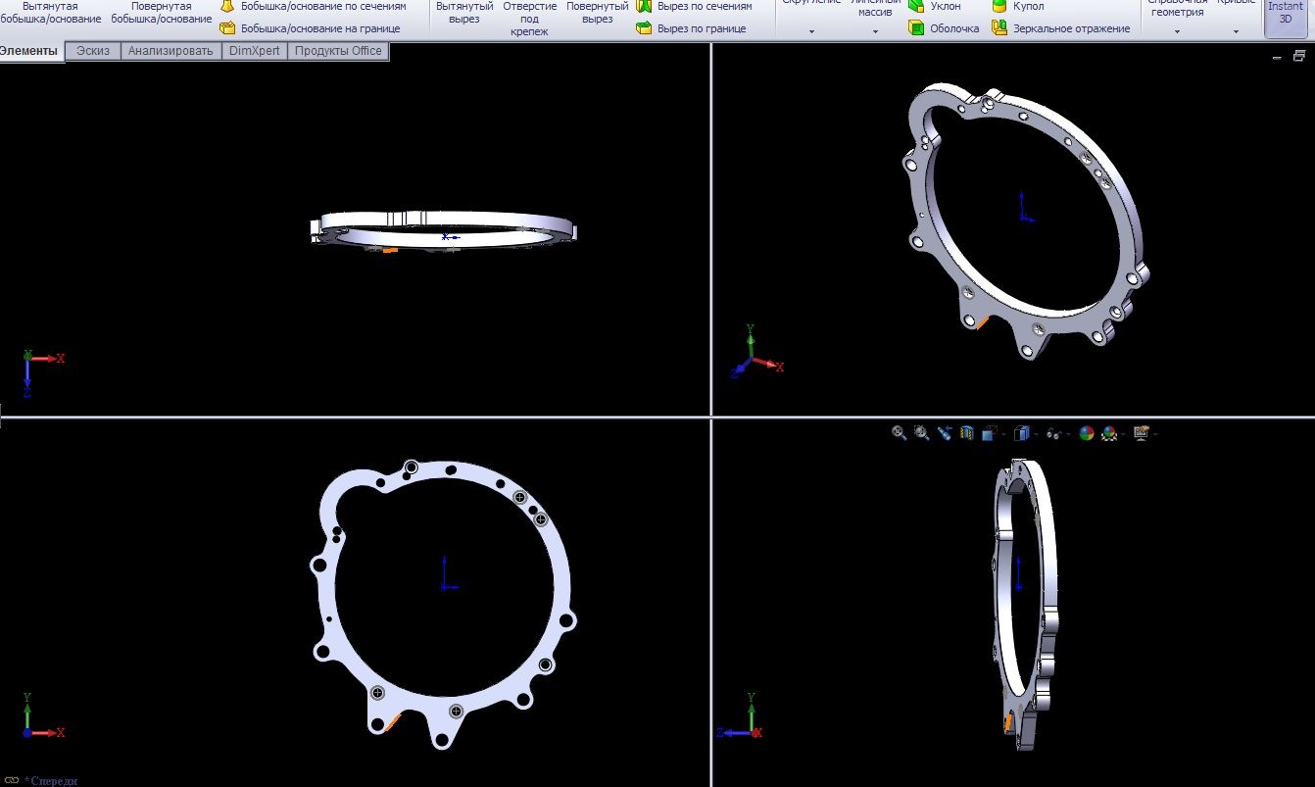Click the Оболочка (shell) tool
The image size is (1315, 787).
(x=944, y=28)
